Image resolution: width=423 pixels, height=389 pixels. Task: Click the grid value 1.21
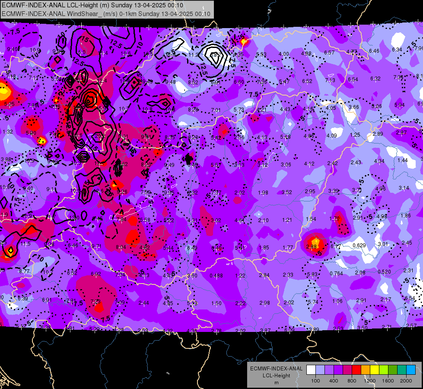(287, 220)
